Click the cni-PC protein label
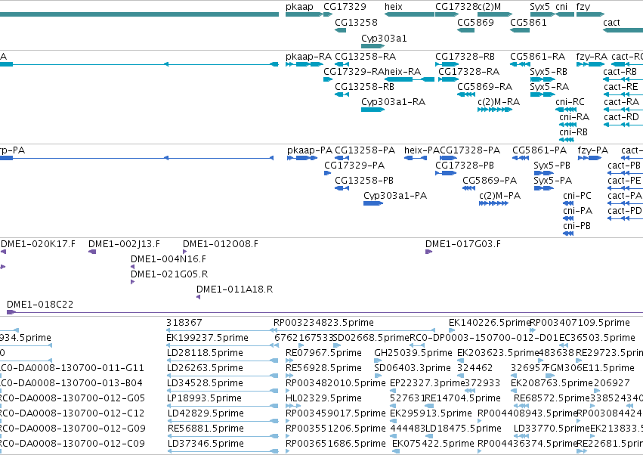Image resolution: width=643 pixels, height=455 pixels. pyautogui.click(x=577, y=196)
